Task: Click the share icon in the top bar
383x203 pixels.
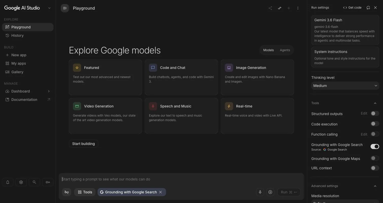Action: (x=270, y=8)
